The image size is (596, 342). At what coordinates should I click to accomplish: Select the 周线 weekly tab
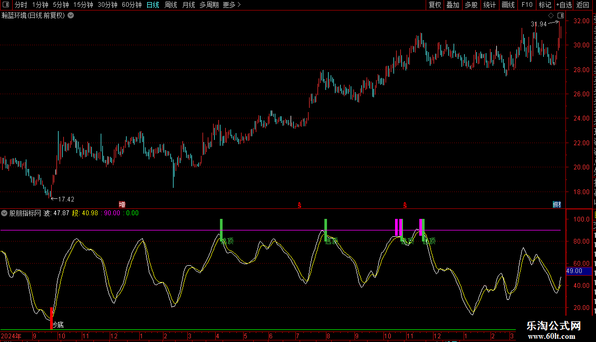171,5
